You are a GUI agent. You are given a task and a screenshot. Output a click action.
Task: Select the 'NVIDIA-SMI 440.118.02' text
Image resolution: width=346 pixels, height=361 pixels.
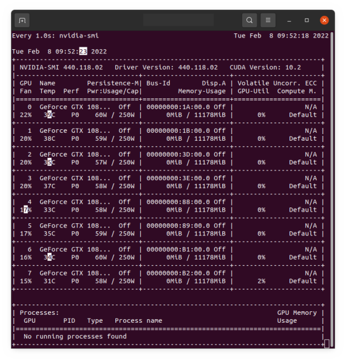61,67
